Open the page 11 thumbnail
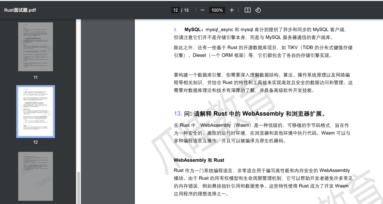 (x=35, y=47)
